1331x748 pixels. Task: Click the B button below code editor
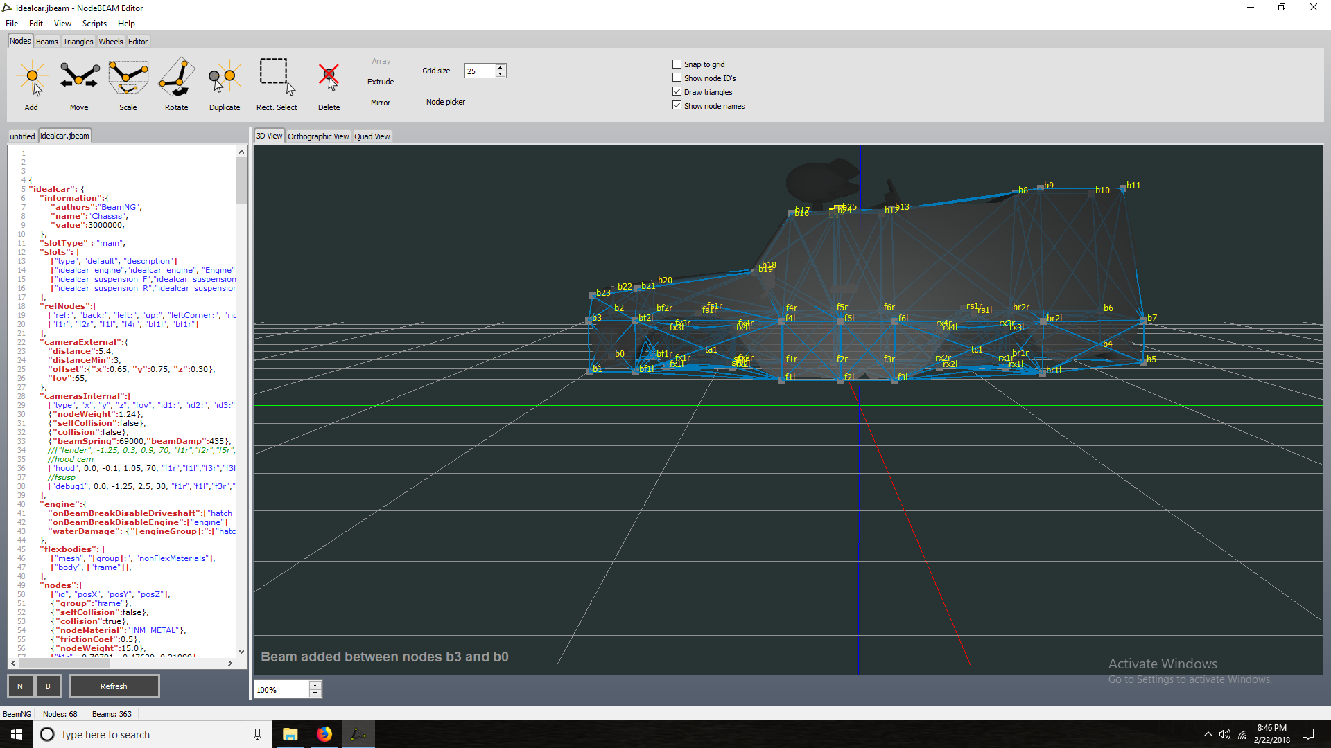pos(48,686)
